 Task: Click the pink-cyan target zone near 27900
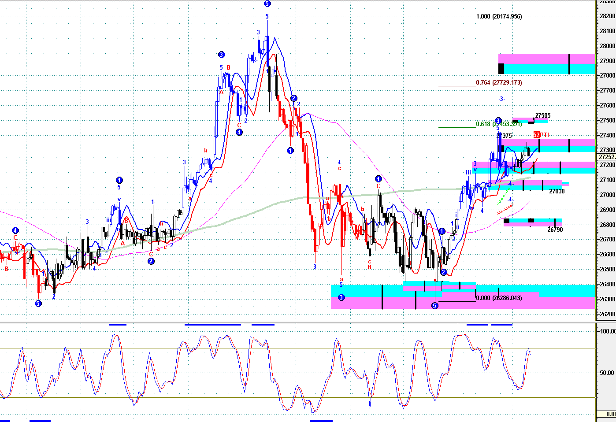547,64
